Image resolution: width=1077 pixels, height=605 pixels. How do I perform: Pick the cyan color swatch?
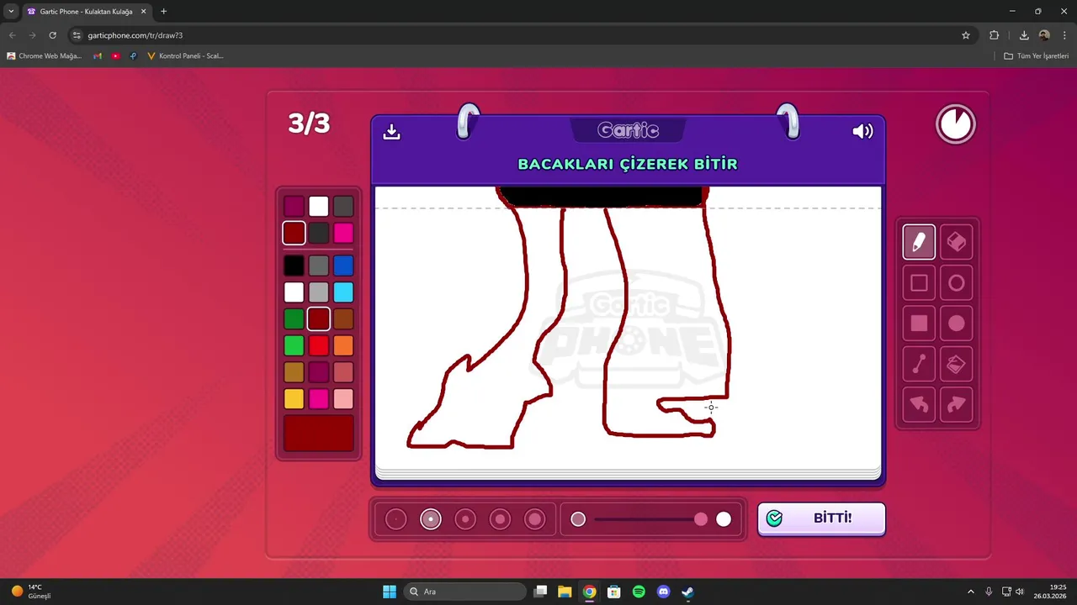pyautogui.click(x=343, y=292)
